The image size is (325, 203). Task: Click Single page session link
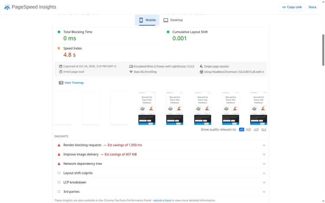pyautogui.click(x=216, y=66)
